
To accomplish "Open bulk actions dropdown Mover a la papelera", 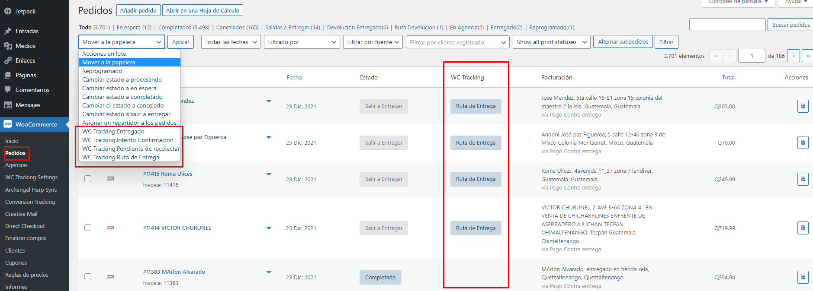I will click(x=122, y=42).
